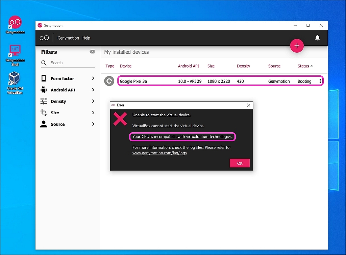346x255 pixels.
Task: Expand the Android API filter
Action: pyautogui.click(x=93, y=90)
